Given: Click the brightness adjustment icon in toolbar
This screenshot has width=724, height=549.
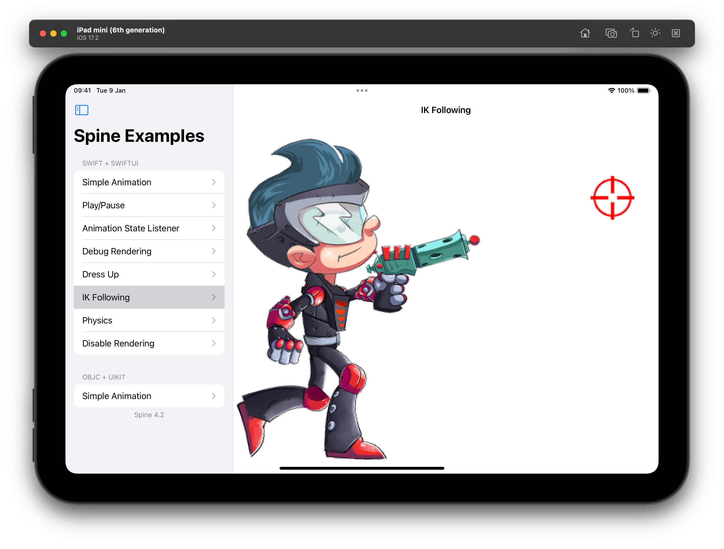Looking at the screenshot, I should pos(656,33).
